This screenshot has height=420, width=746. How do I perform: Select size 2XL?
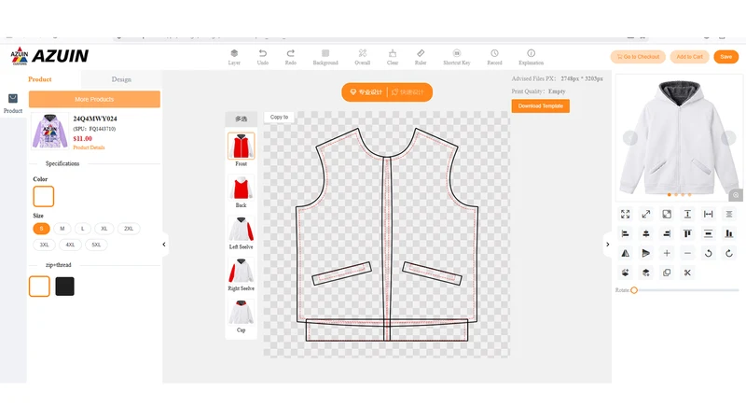click(x=129, y=229)
